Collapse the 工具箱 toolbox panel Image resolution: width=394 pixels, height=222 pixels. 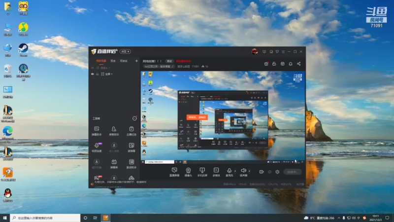tap(134, 118)
